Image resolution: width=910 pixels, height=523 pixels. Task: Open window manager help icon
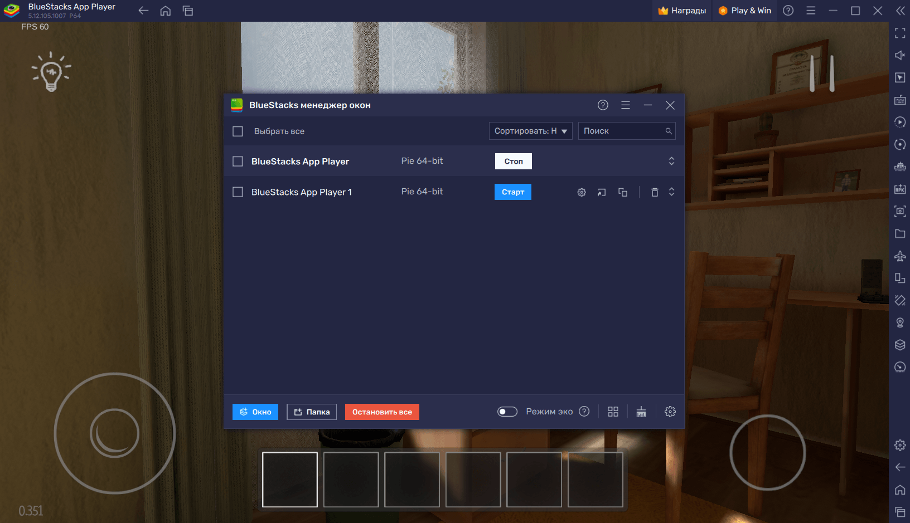[x=603, y=105]
